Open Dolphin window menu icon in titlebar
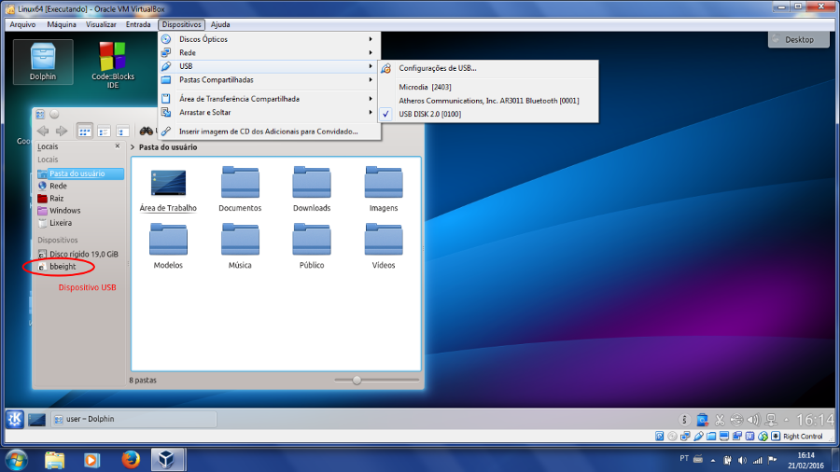This screenshot has width=840, height=472. (40, 114)
